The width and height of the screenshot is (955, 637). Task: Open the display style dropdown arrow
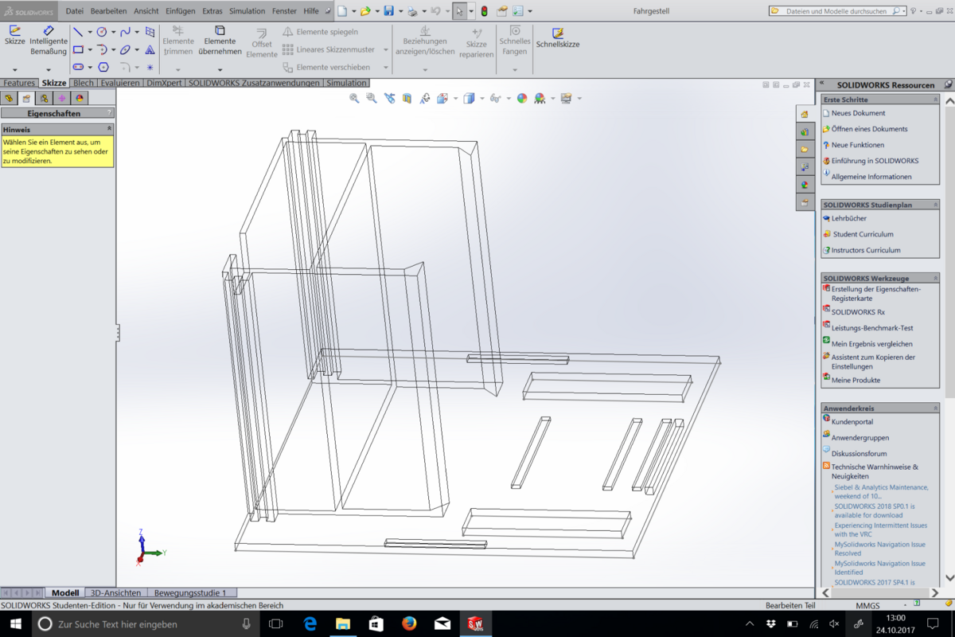pos(481,99)
